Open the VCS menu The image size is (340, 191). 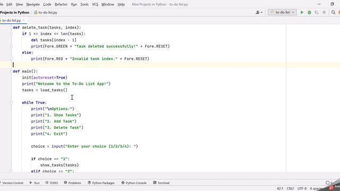pos(95,4)
